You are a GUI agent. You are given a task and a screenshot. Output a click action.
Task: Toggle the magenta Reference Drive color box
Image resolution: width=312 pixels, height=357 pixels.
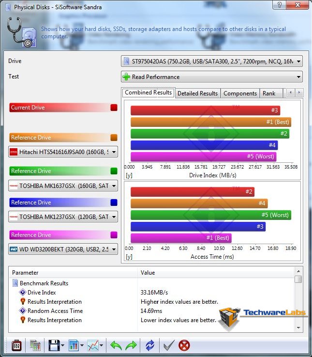[114, 235]
